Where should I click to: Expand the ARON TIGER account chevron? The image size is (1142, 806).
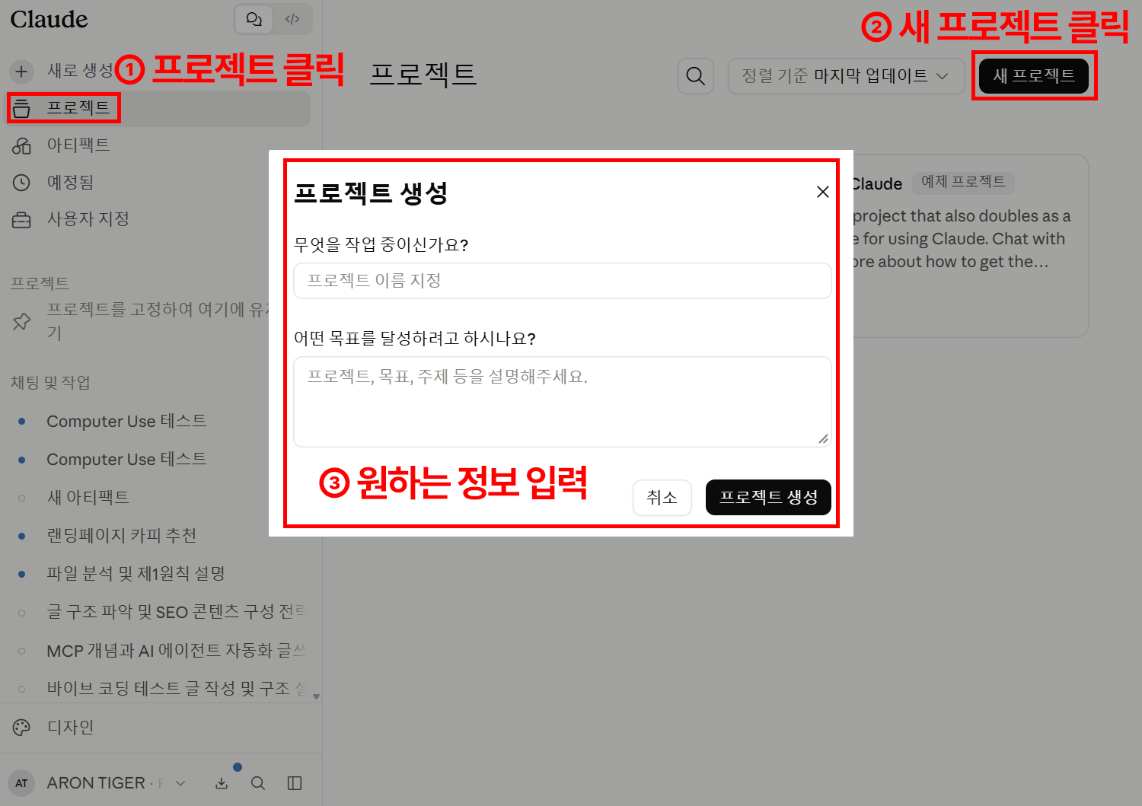180,783
